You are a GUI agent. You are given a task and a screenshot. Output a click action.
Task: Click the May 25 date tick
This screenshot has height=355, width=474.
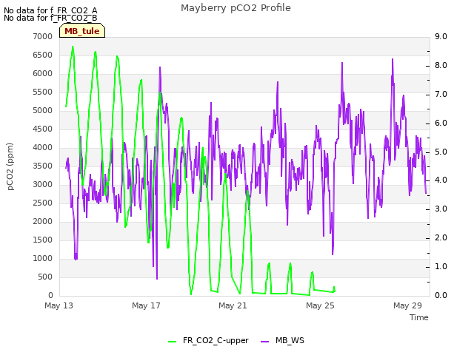click(320, 305)
